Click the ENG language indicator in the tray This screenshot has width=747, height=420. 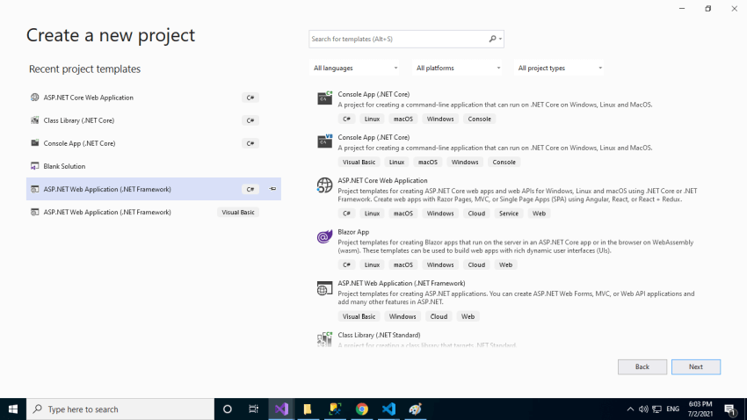point(672,409)
